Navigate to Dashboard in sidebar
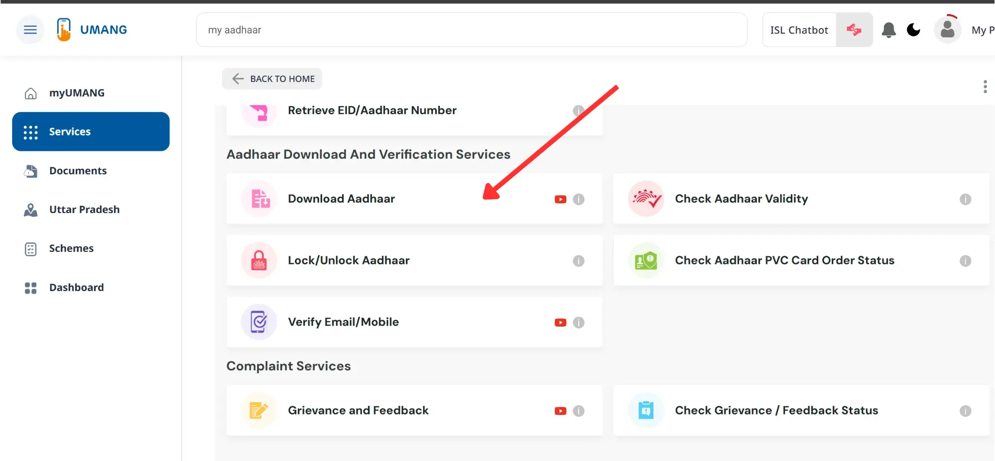Viewport: 995px width, 461px height. point(76,288)
